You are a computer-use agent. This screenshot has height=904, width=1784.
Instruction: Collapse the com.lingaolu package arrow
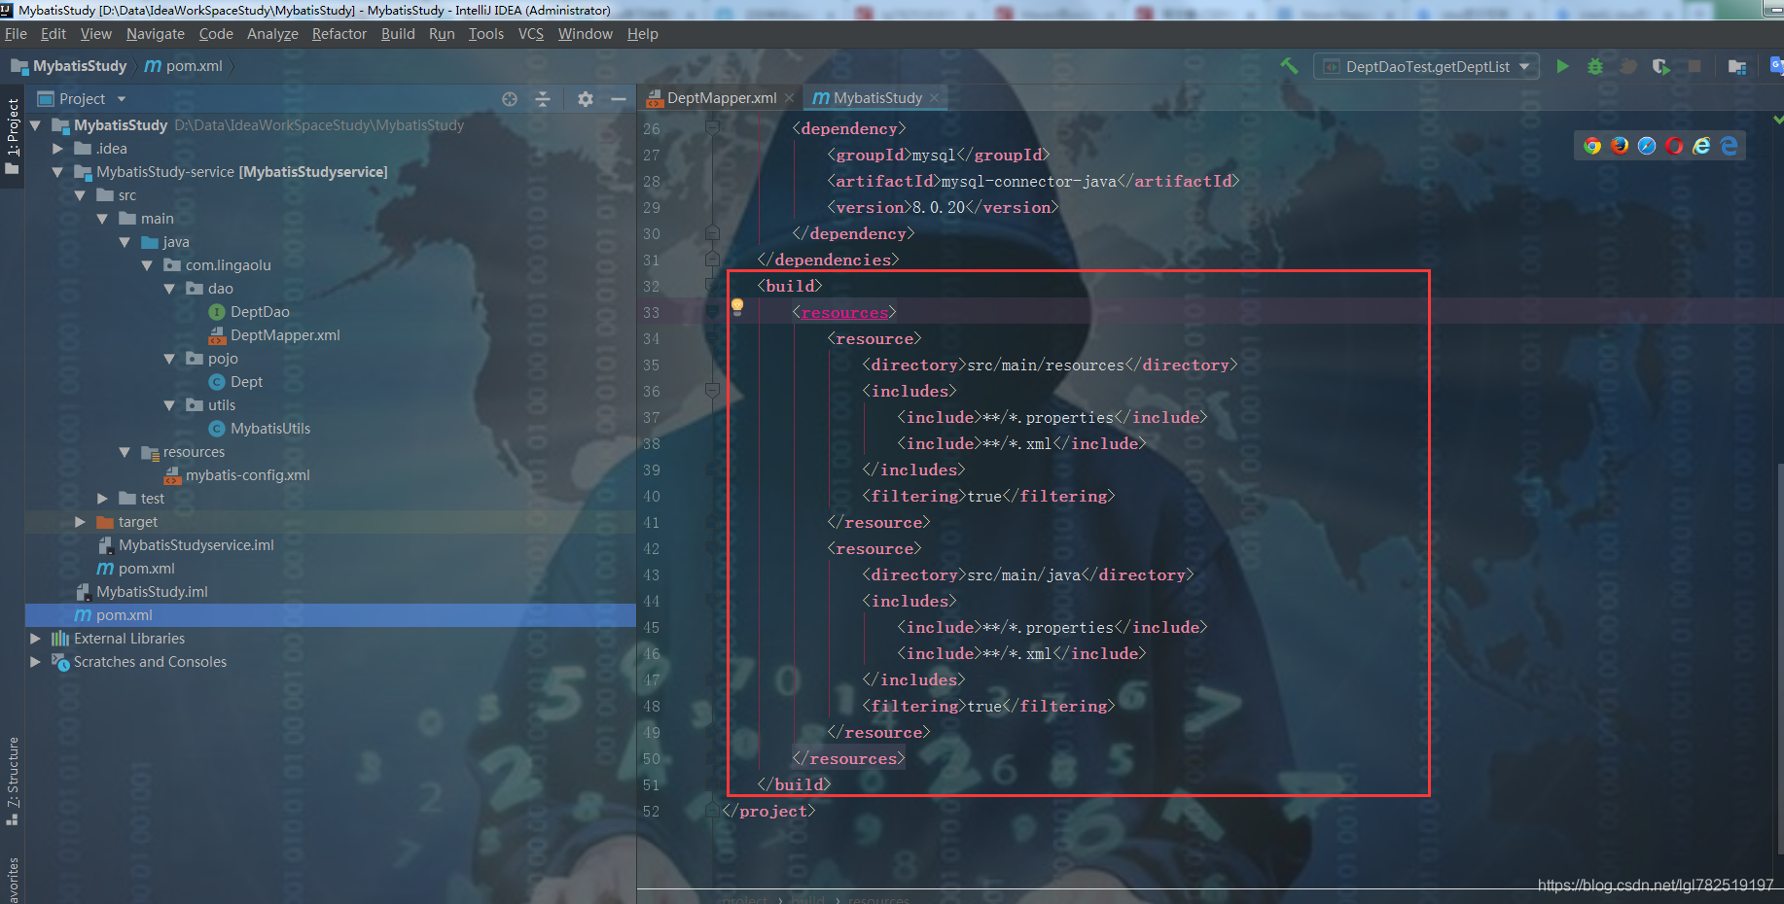point(147,265)
